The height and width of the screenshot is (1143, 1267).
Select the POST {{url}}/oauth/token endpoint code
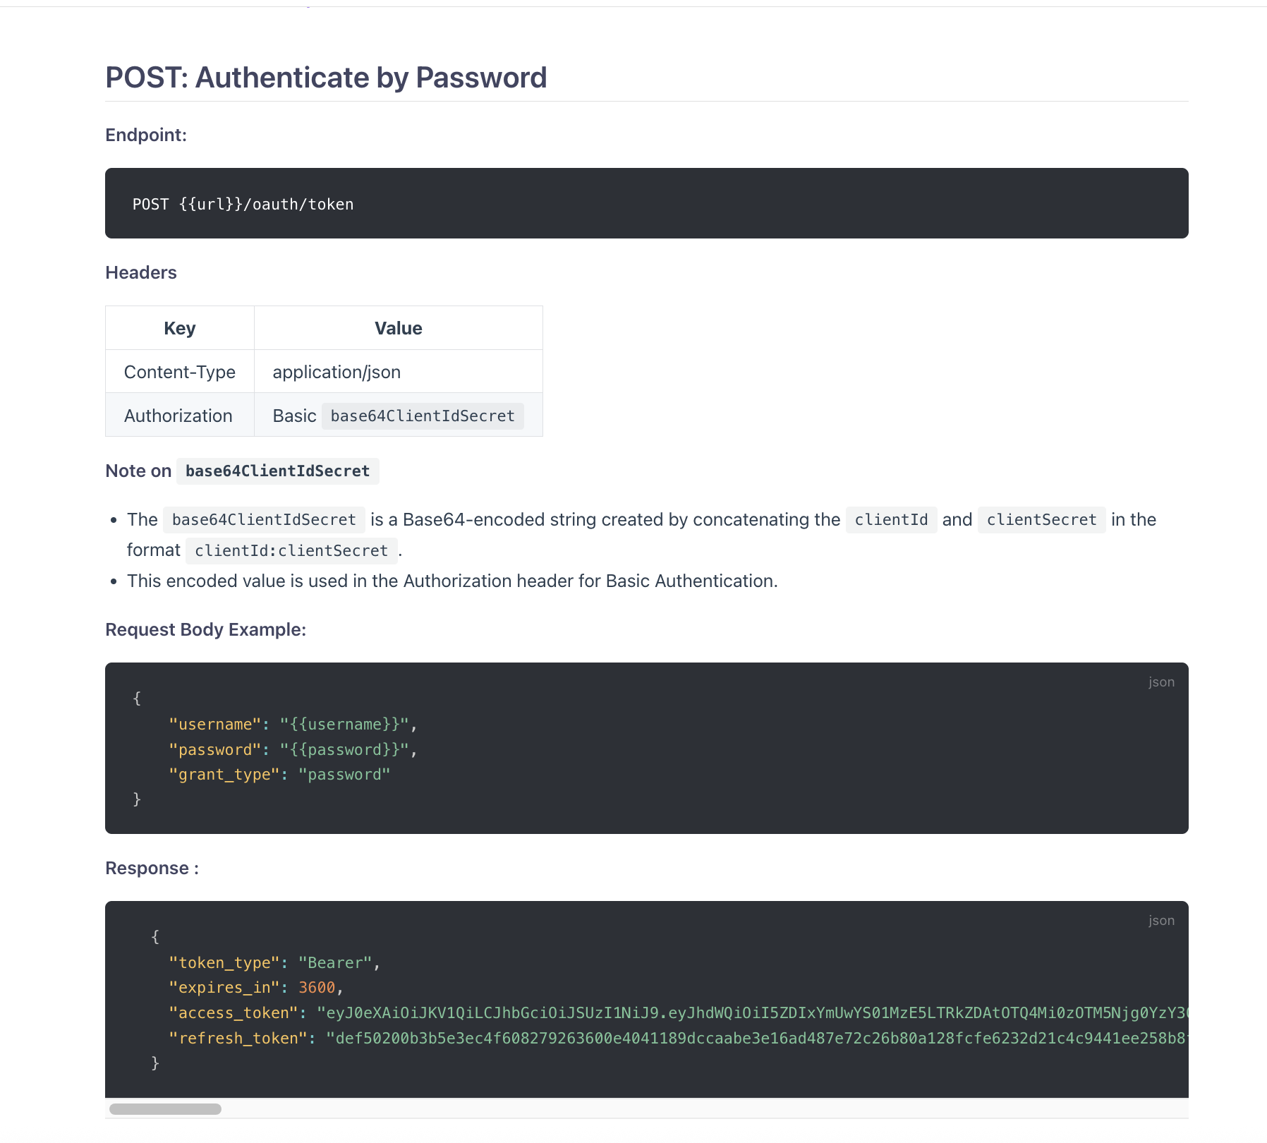click(x=243, y=205)
